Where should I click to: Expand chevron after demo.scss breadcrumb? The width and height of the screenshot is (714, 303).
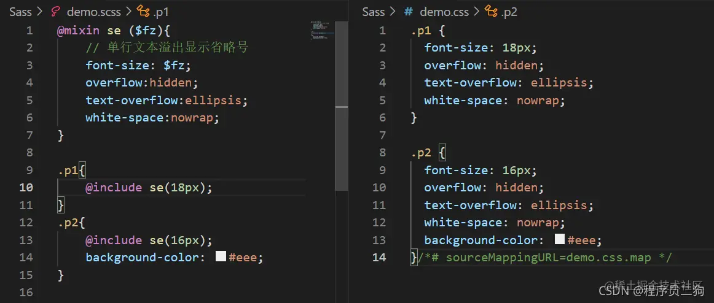click(x=129, y=12)
